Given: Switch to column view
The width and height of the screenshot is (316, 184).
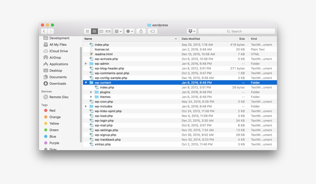Looking at the screenshot, I should (101, 31).
